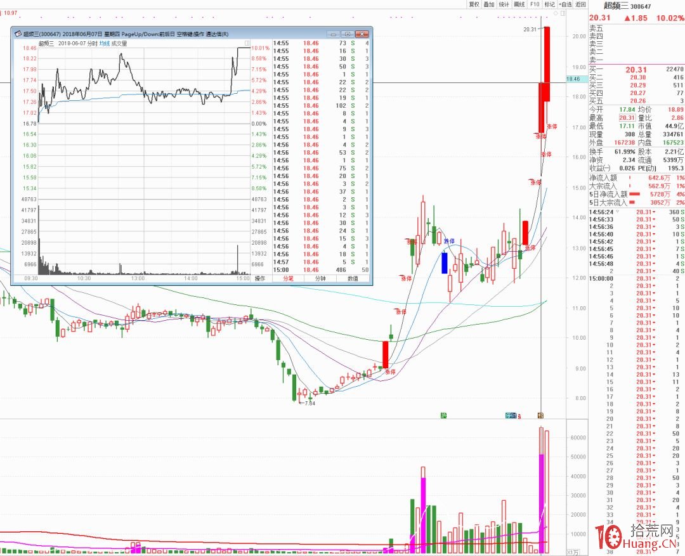The image size is (685, 556).
Task: Click the diamond icon above K-line chart
Action: (557, 13)
